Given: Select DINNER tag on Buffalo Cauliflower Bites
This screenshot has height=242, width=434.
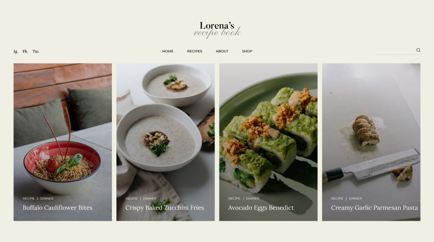Looking at the screenshot, I should pos(46,198).
